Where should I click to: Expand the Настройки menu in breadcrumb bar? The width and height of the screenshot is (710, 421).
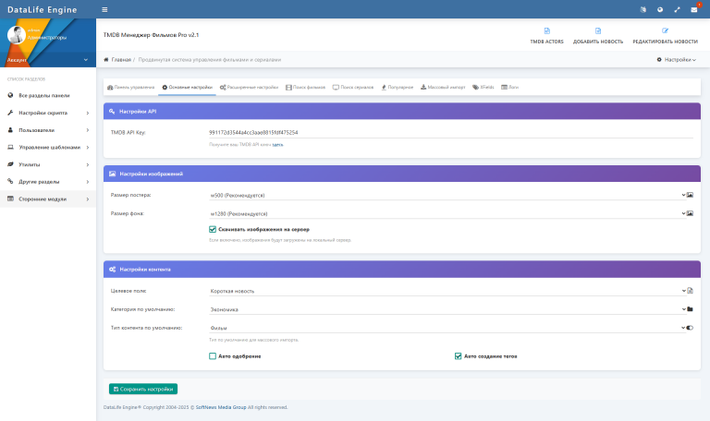pos(676,59)
